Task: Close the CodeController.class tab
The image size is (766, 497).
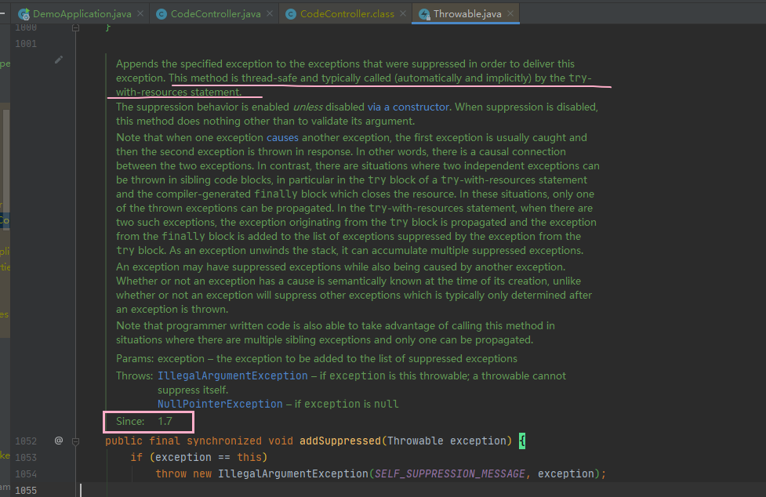Action: coord(402,13)
